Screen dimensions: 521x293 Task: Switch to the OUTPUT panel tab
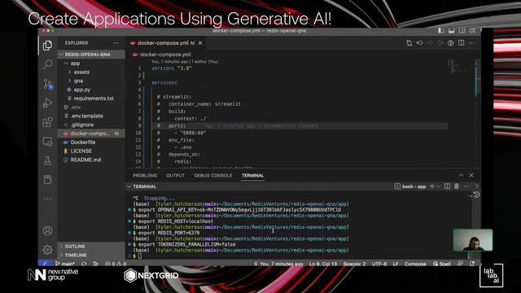tap(175, 176)
